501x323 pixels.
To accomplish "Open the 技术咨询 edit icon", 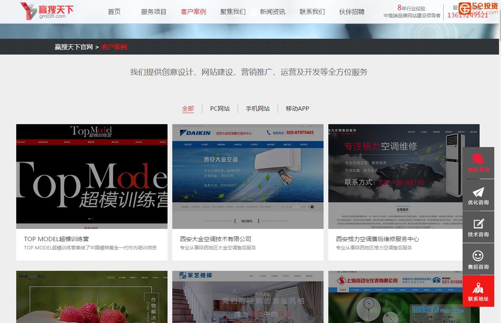I will tap(478, 227).
